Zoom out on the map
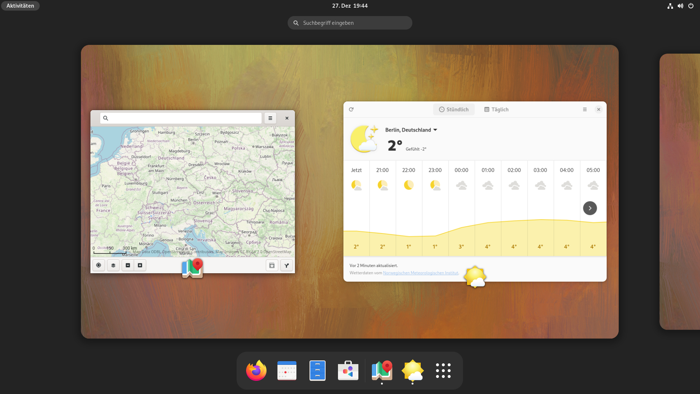 tap(128, 265)
